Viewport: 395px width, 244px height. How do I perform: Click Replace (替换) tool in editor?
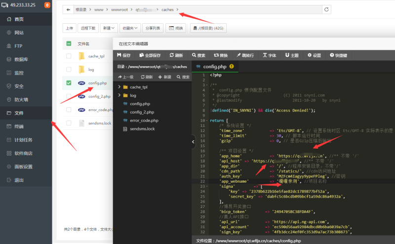tap(221, 55)
